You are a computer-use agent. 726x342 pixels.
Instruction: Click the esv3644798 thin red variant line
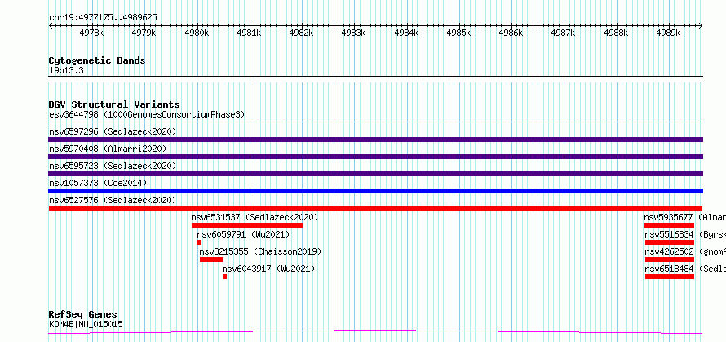375,122
